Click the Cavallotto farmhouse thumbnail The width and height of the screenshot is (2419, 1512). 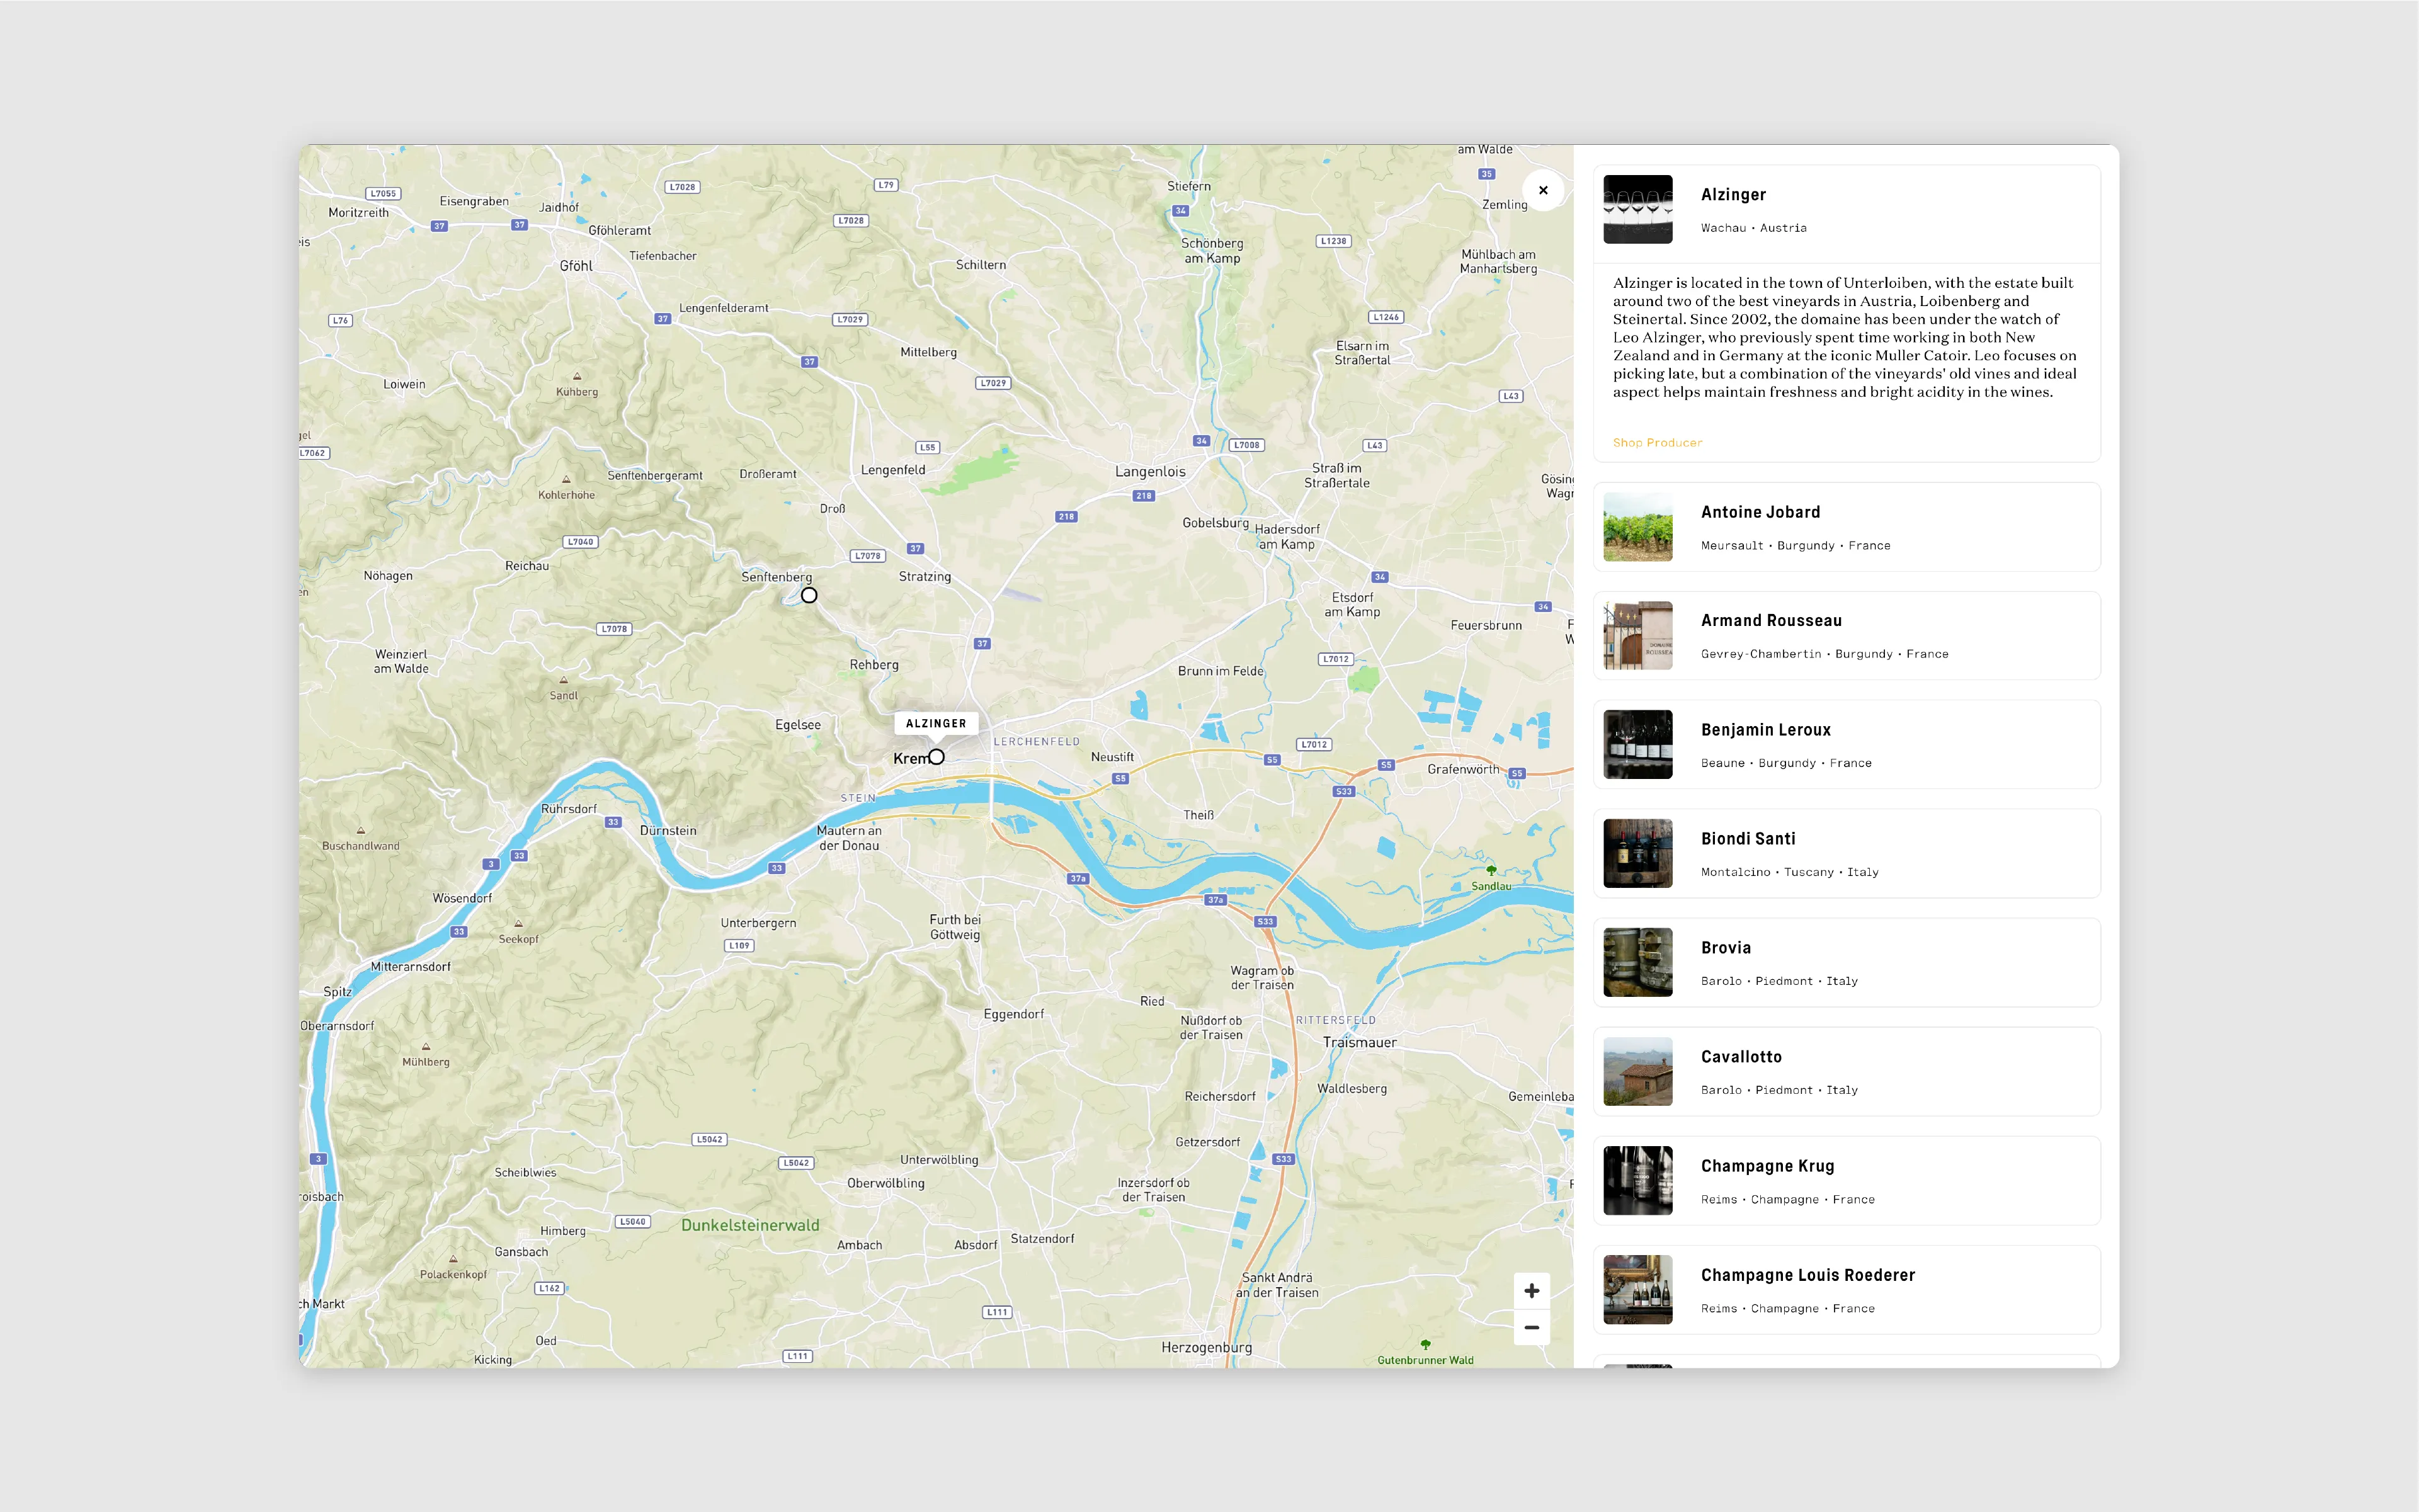point(1637,1072)
